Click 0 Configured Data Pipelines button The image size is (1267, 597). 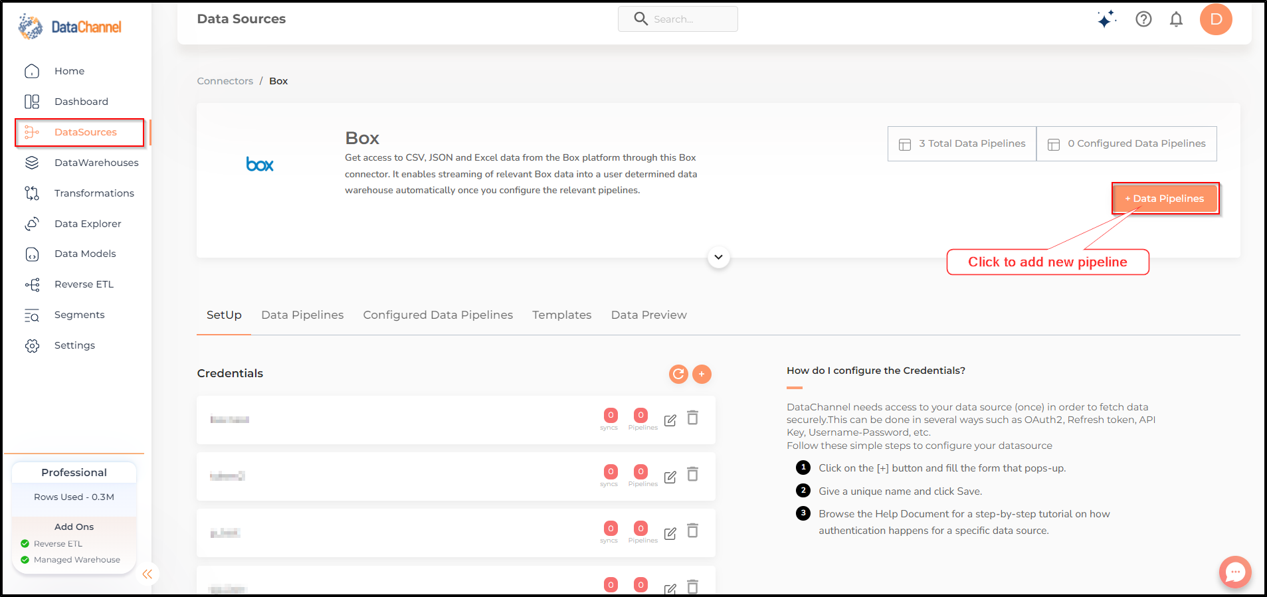1127,143
